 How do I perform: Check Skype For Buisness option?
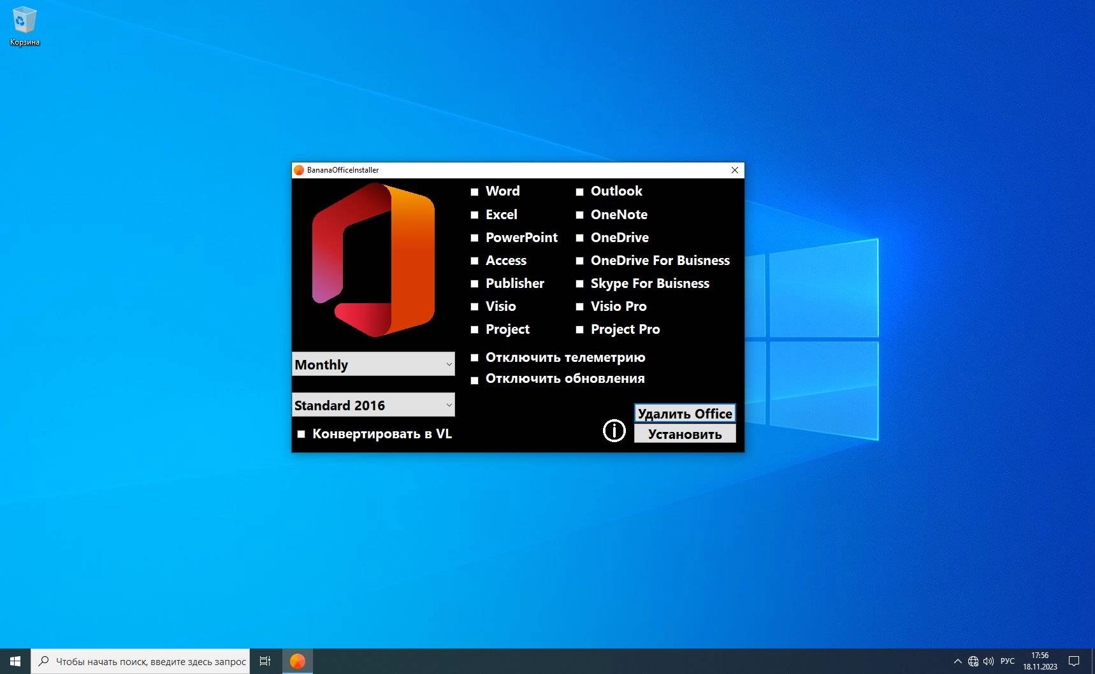tap(579, 284)
